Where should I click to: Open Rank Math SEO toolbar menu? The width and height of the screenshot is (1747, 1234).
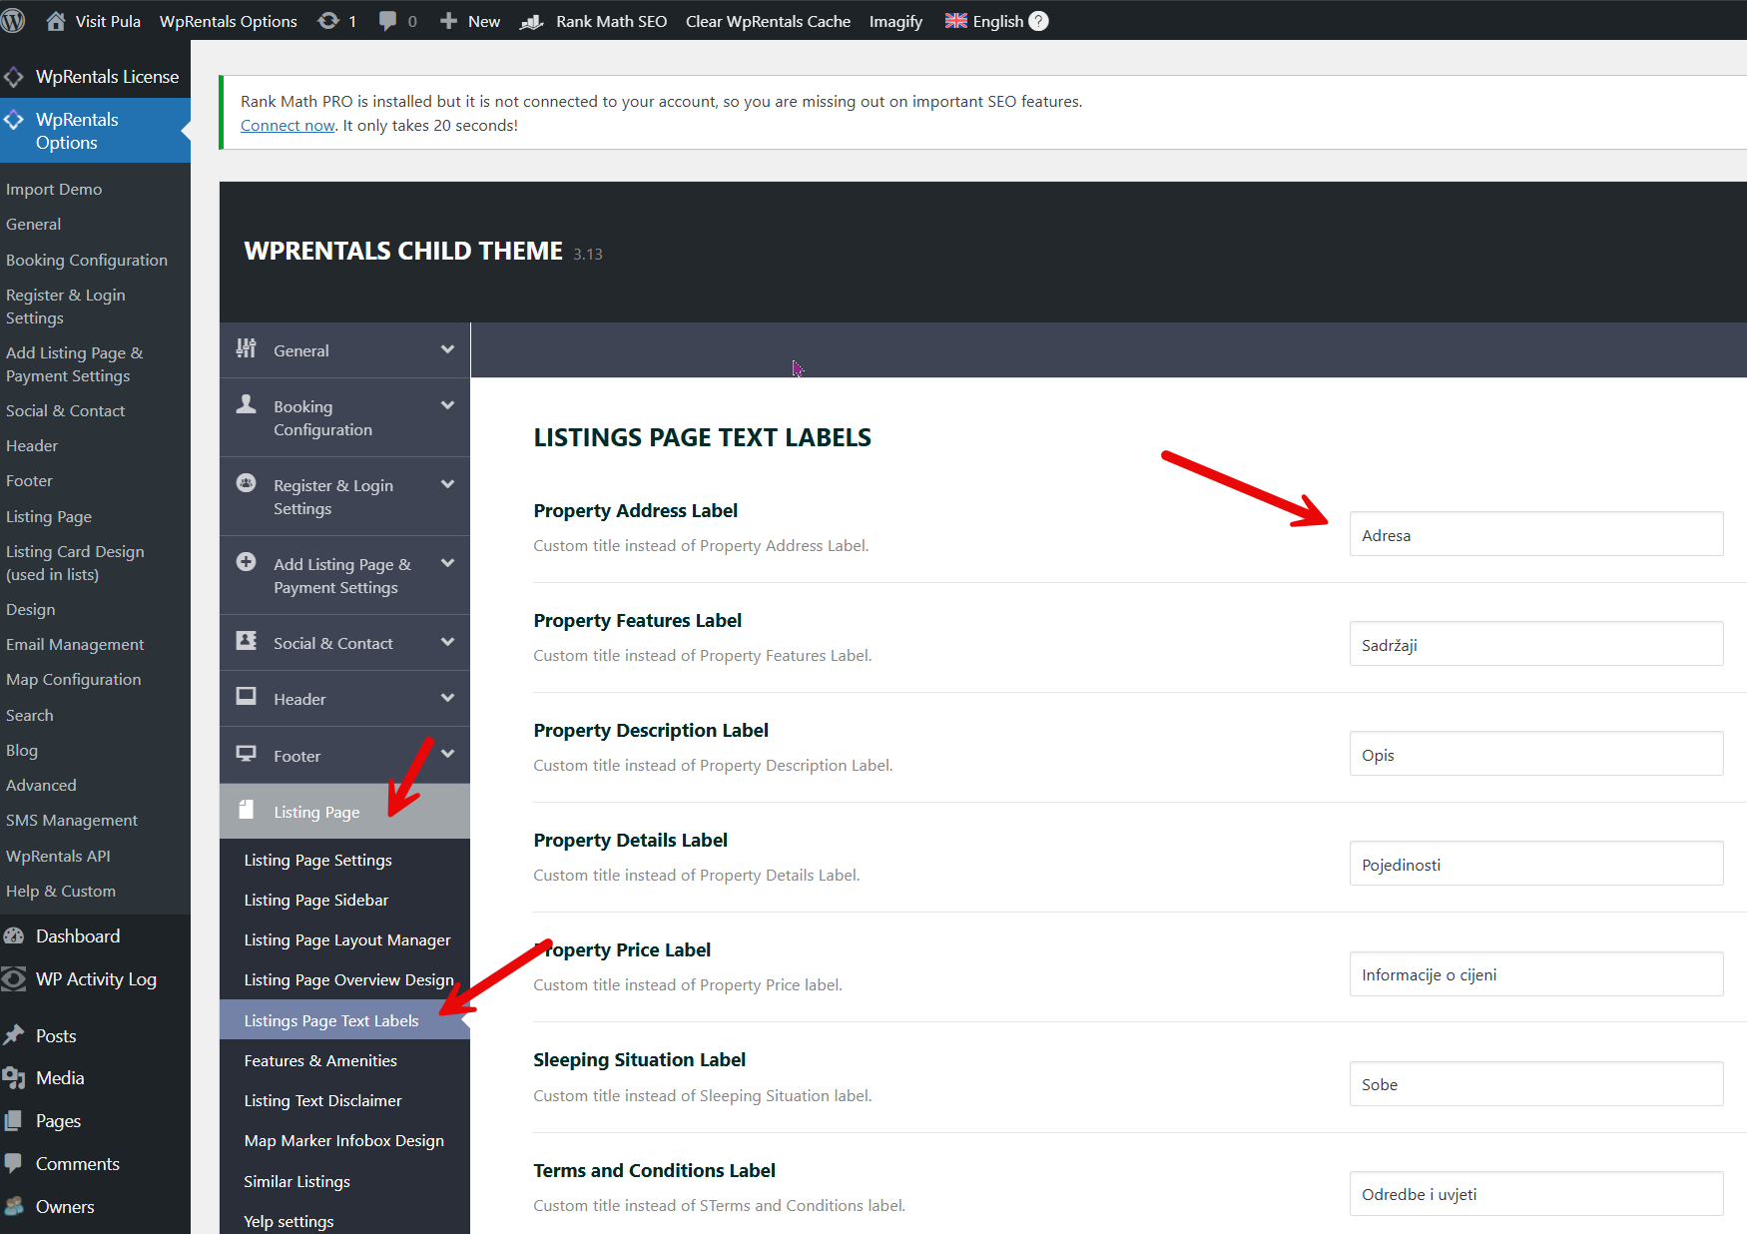pos(610,21)
